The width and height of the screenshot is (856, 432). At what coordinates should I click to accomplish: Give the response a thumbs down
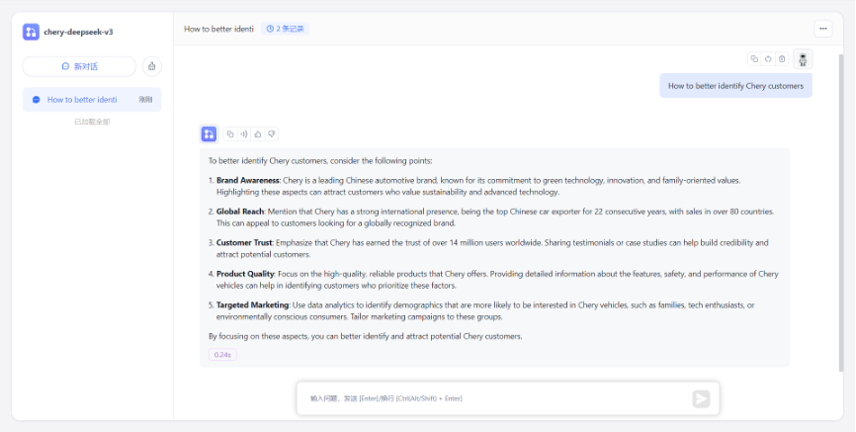[272, 133]
